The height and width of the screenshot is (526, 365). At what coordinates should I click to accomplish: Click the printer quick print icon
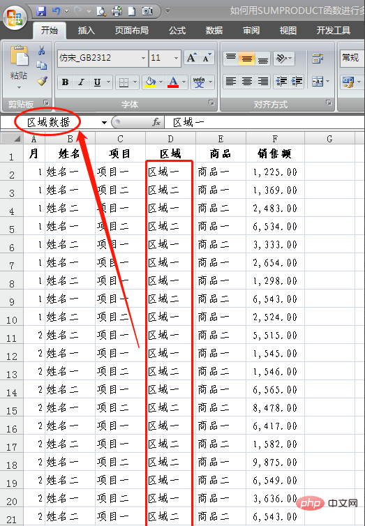(x=117, y=11)
